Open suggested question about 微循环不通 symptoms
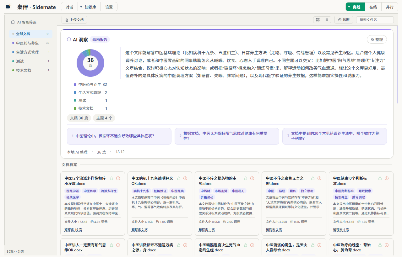 point(119,136)
